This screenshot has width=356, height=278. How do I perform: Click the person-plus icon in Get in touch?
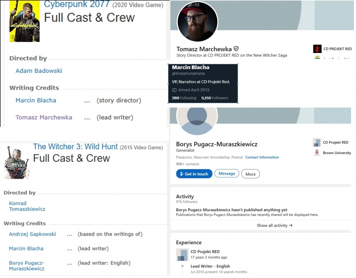click(x=182, y=174)
